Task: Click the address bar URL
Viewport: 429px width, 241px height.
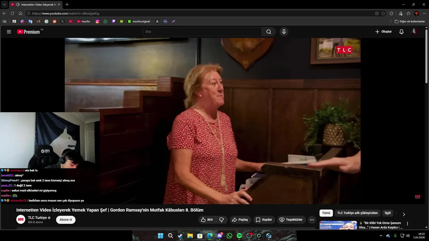Action: point(65,13)
